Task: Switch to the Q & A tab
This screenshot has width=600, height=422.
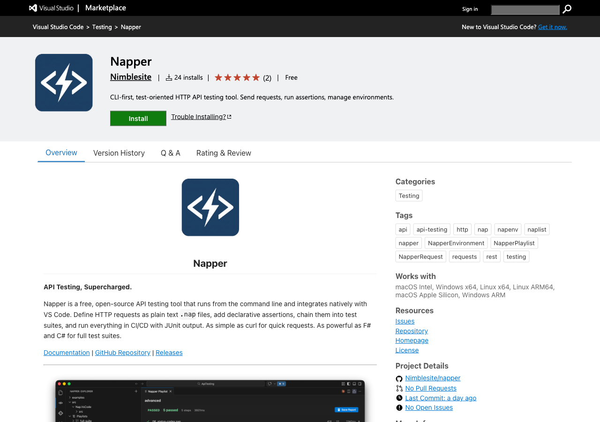Action: pyautogui.click(x=171, y=153)
